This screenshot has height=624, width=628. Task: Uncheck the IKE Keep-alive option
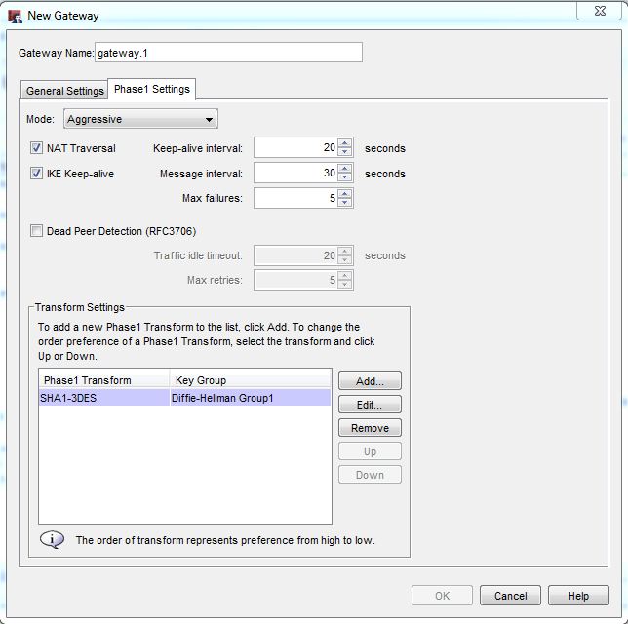click(37, 174)
